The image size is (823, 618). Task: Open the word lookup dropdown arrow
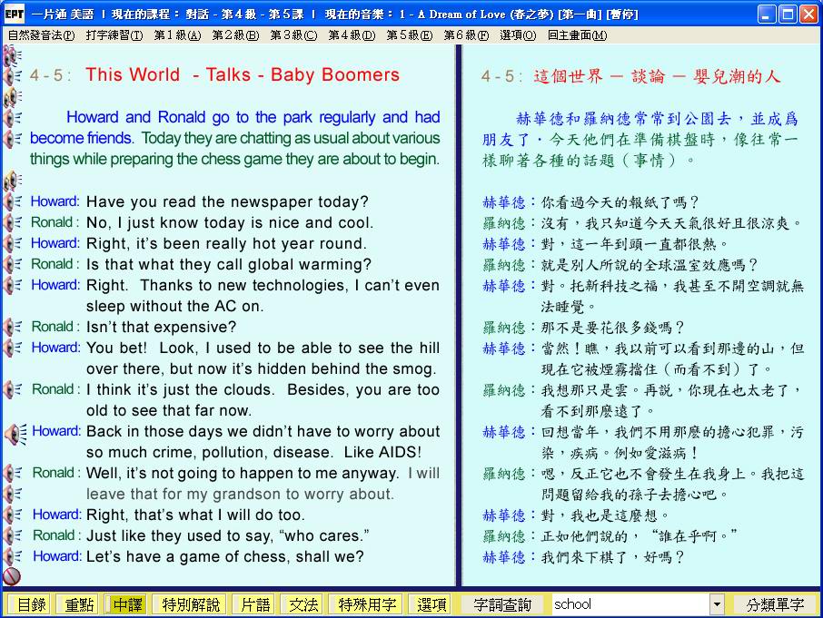717,604
